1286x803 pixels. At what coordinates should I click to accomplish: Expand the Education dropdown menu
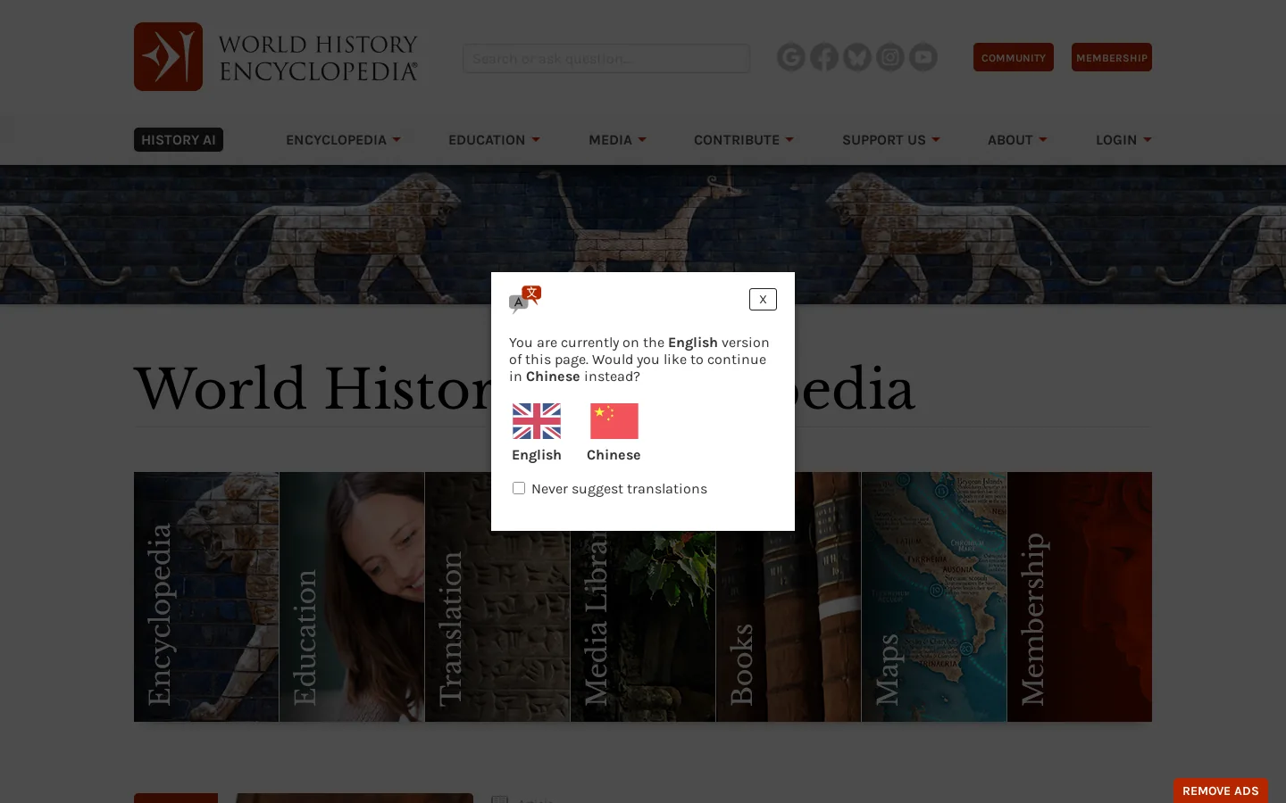494,140
